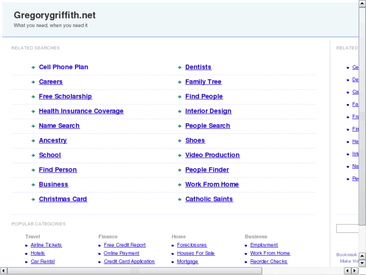Click the Car Rental link under Travel

[43, 261]
